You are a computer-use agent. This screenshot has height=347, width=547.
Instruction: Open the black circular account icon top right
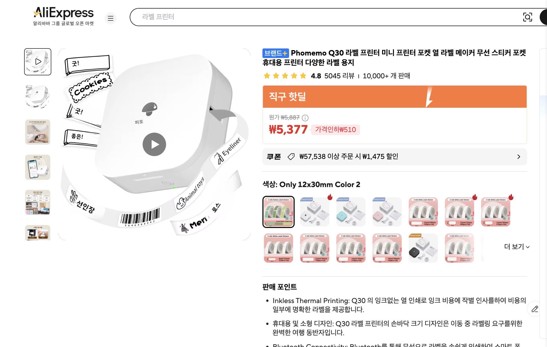coord(544,17)
